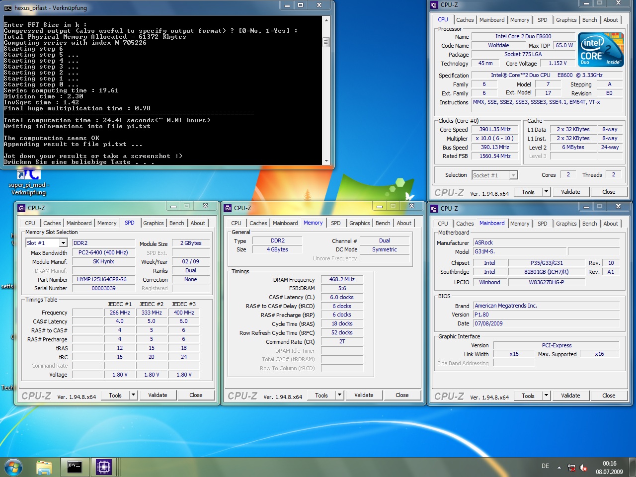The image size is (636, 477).
Task: Click Tools button in SPD window
Action: pos(115,395)
